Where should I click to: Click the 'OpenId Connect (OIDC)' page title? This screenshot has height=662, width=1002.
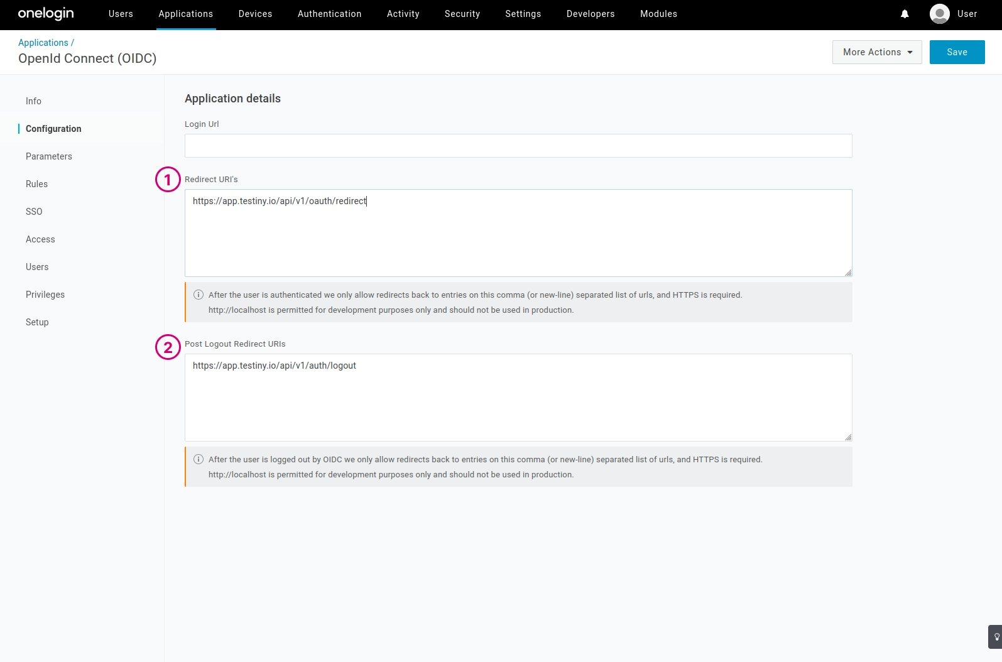coord(87,58)
